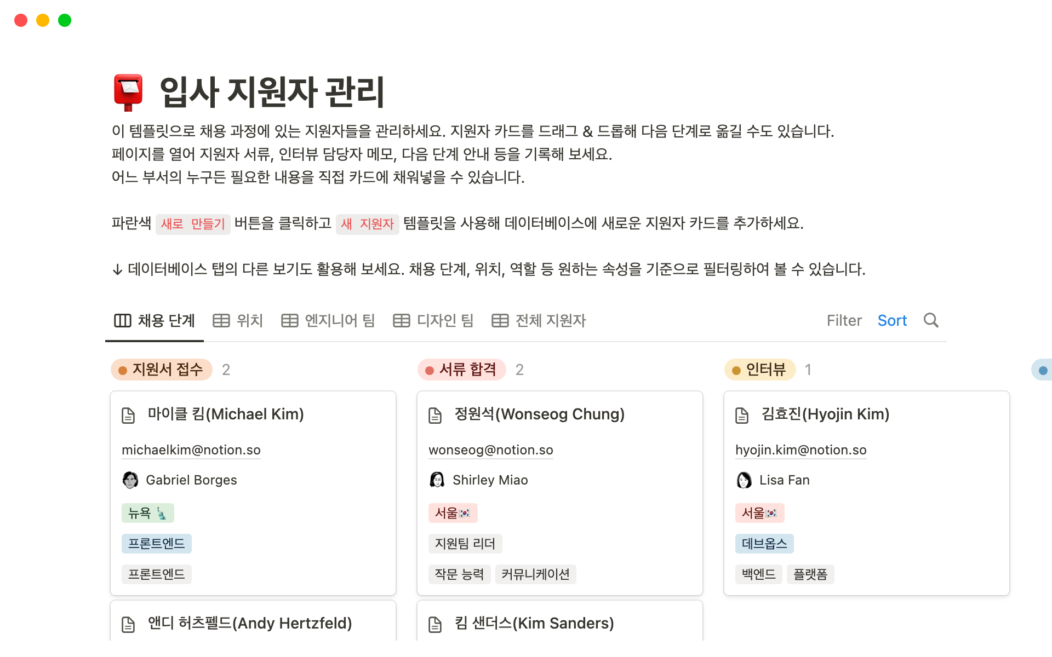Click Gabriel Borges avatar icon
This screenshot has height=657, width=1052.
(130, 480)
